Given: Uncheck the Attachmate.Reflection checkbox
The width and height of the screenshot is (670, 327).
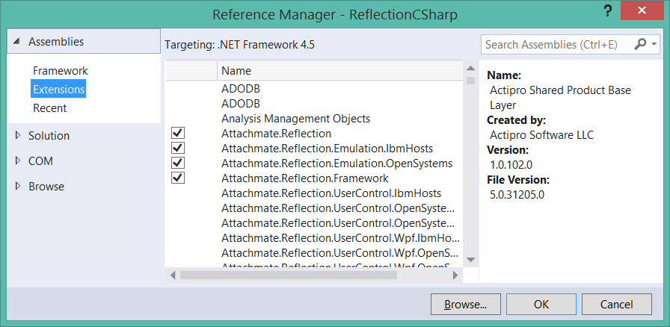Looking at the screenshot, I should [x=178, y=134].
